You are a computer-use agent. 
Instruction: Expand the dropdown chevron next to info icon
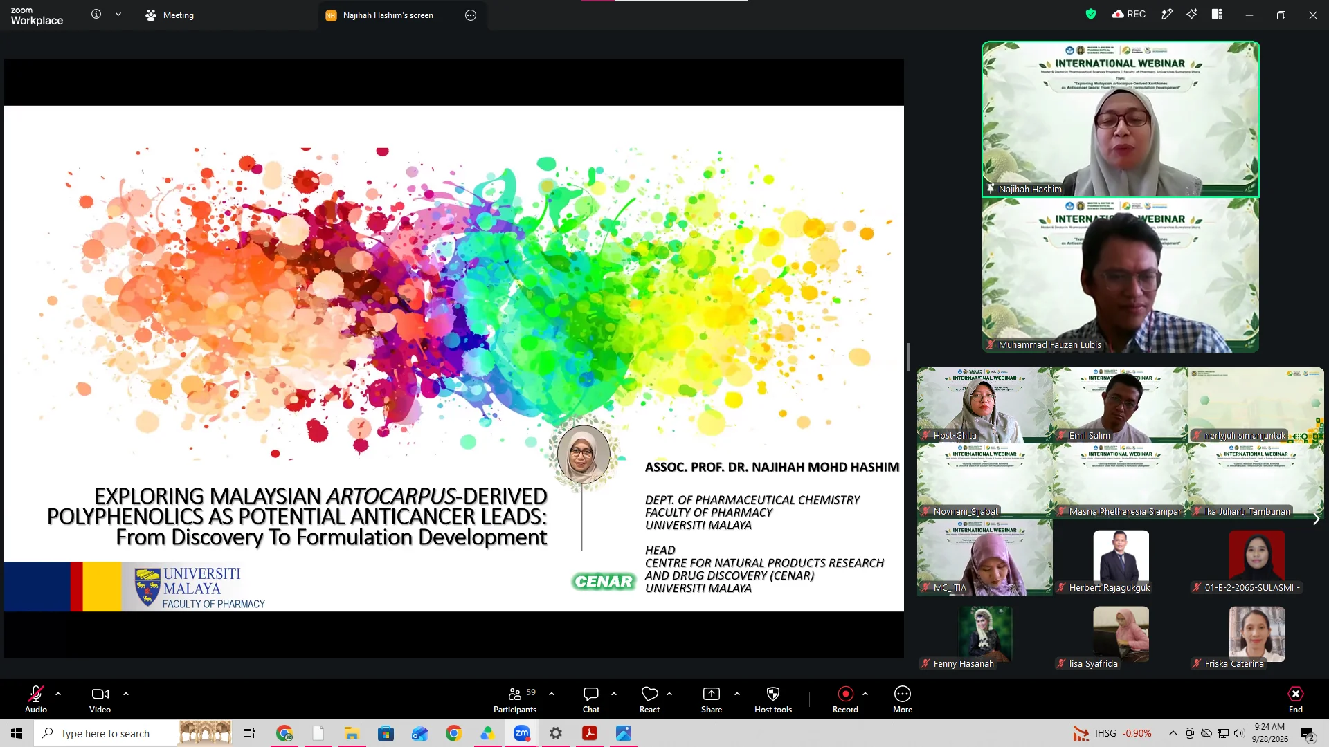(118, 15)
